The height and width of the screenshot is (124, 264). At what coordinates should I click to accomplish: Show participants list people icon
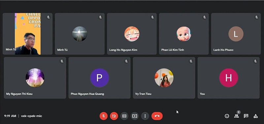tap(236, 116)
